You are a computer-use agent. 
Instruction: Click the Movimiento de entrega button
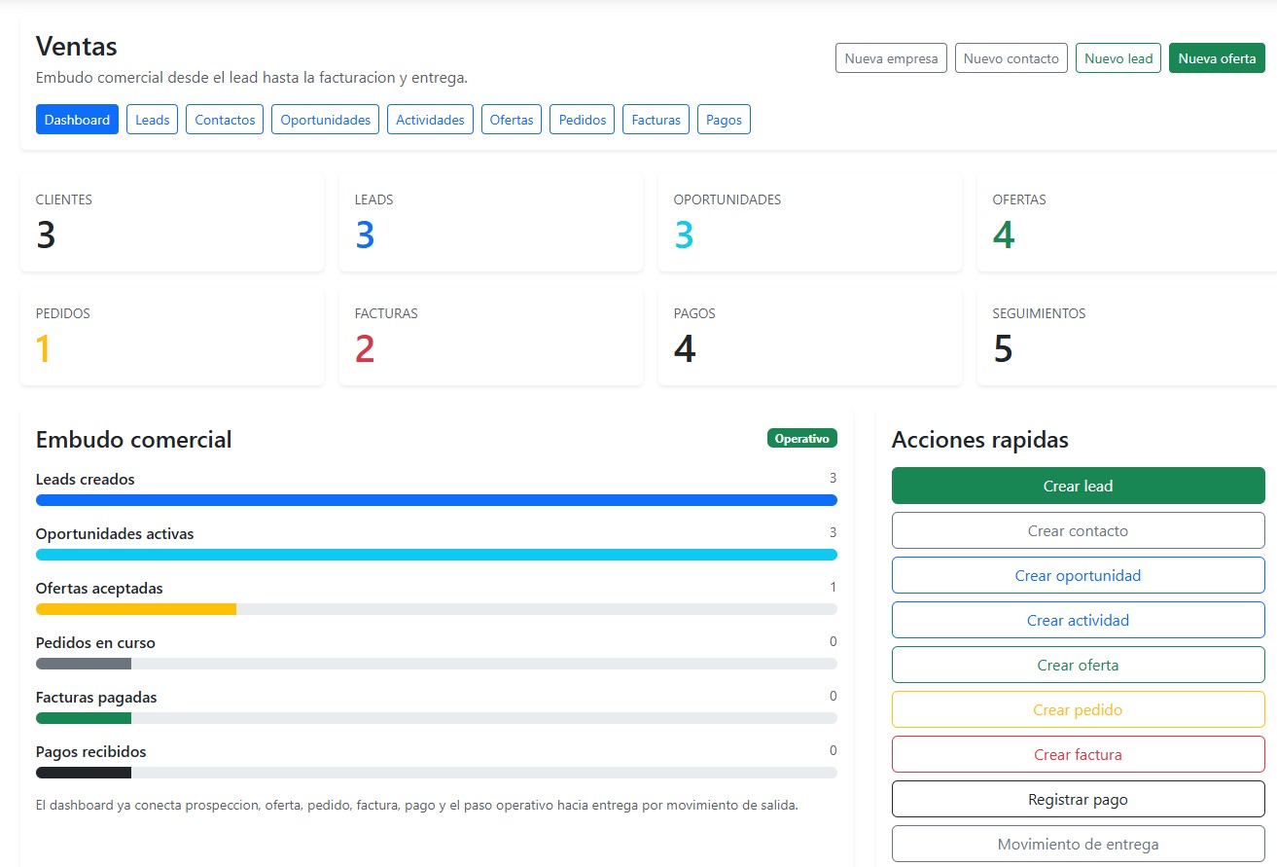coord(1078,844)
